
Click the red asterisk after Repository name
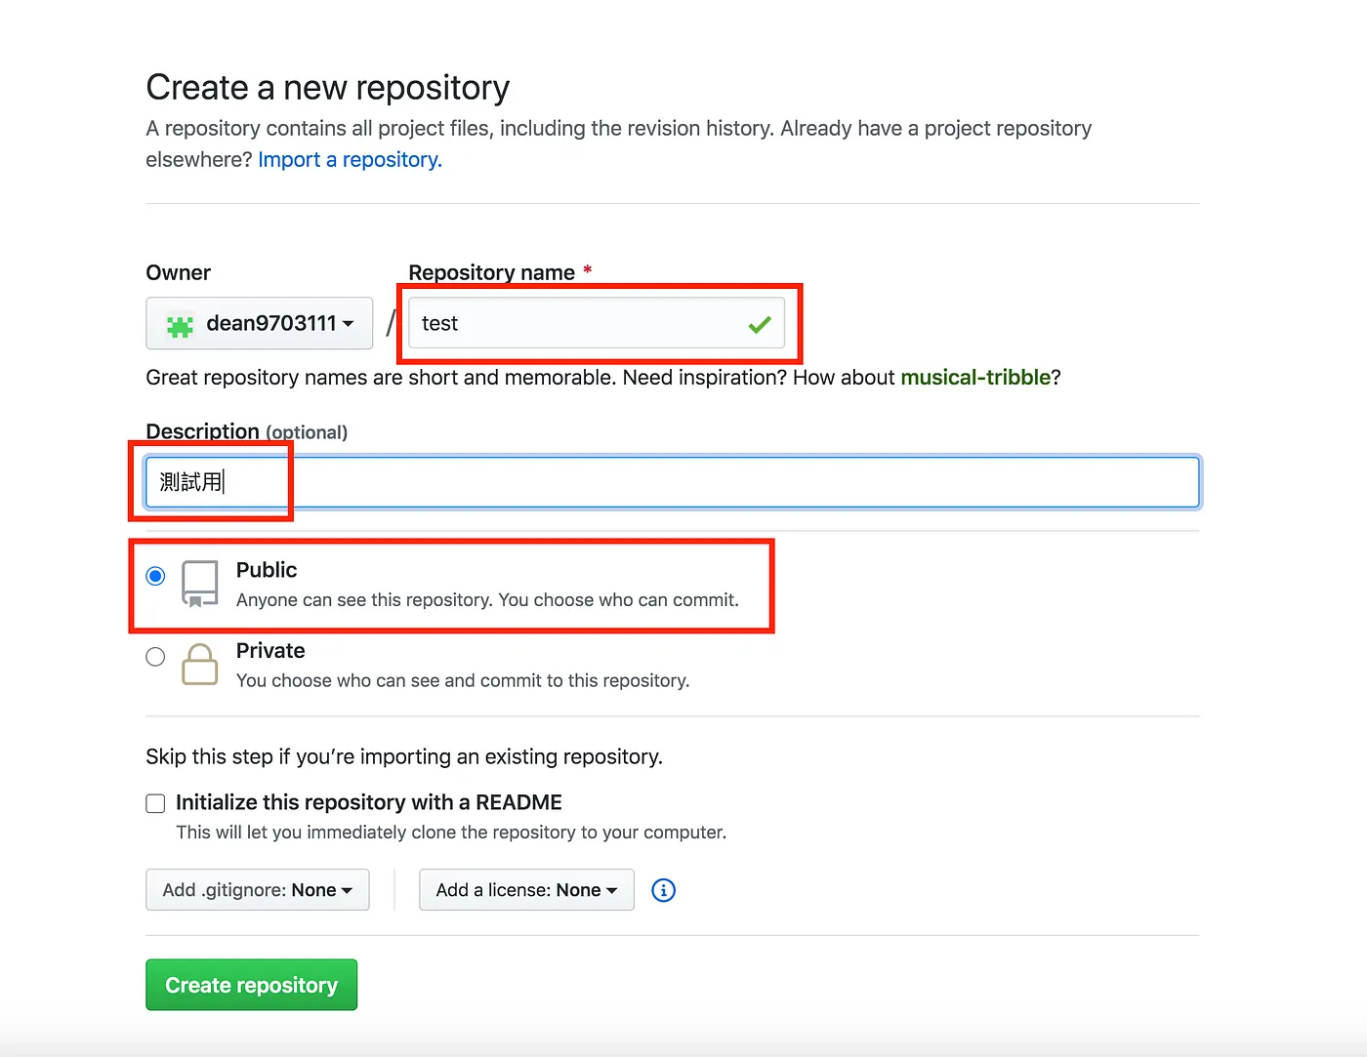click(x=588, y=270)
